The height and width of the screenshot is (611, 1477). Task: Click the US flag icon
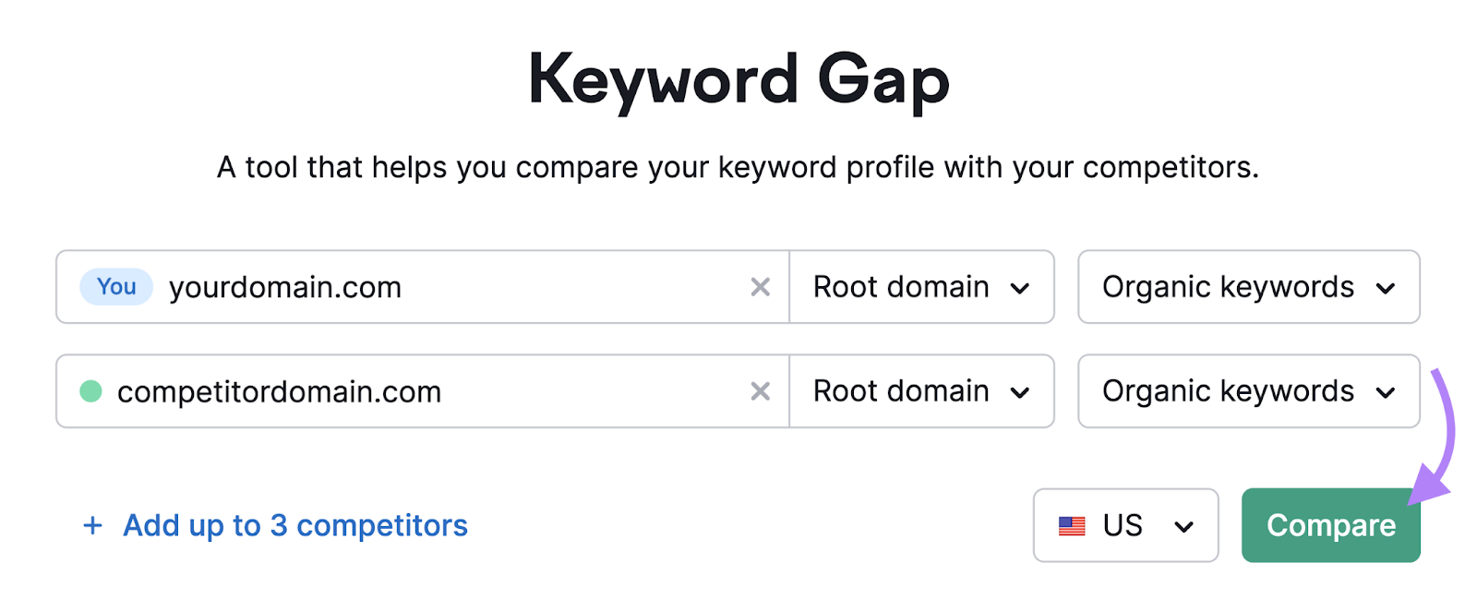coord(1071,525)
